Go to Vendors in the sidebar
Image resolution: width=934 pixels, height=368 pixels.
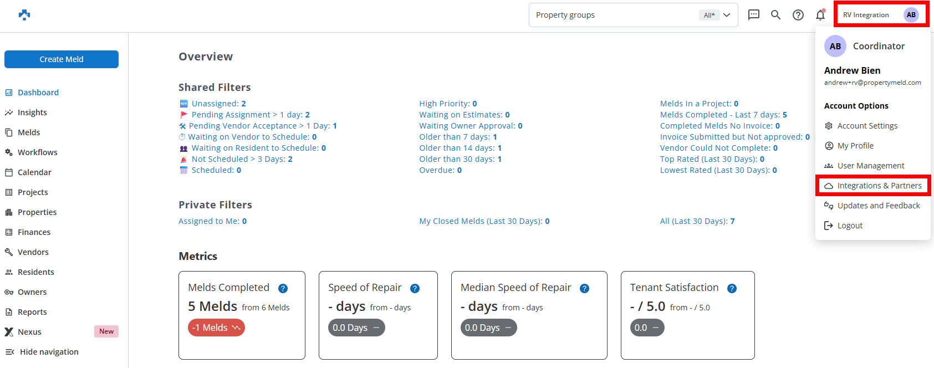click(x=33, y=252)
